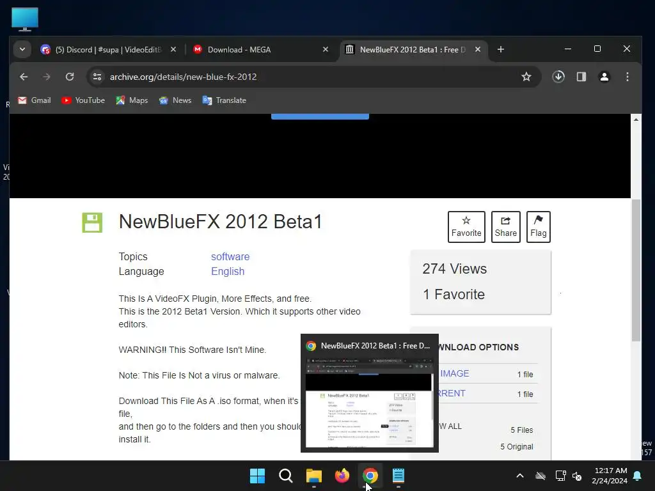Close the Discord tab
Screen dimensions: 655x491
173,49
